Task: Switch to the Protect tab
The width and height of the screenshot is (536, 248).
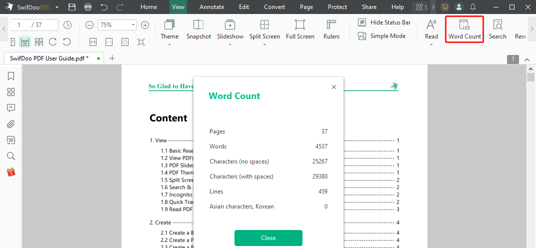Action: point(337,7)
